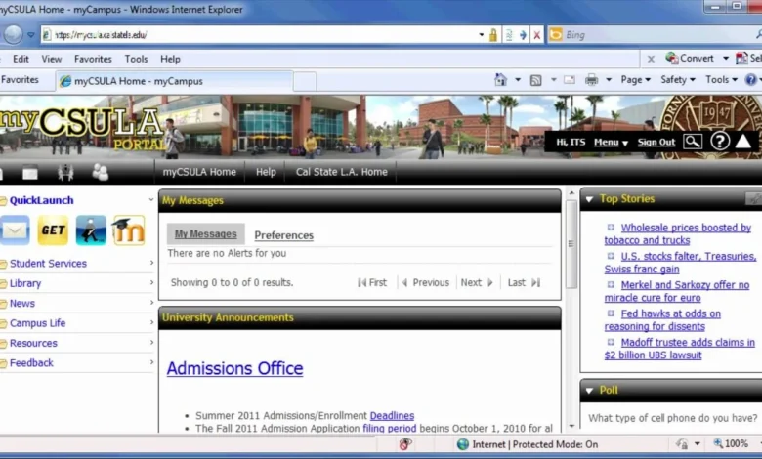Open Wholesale prices boosted by tobacco story
This screenshot has width=762, height=459.
[x=678, y=234]
